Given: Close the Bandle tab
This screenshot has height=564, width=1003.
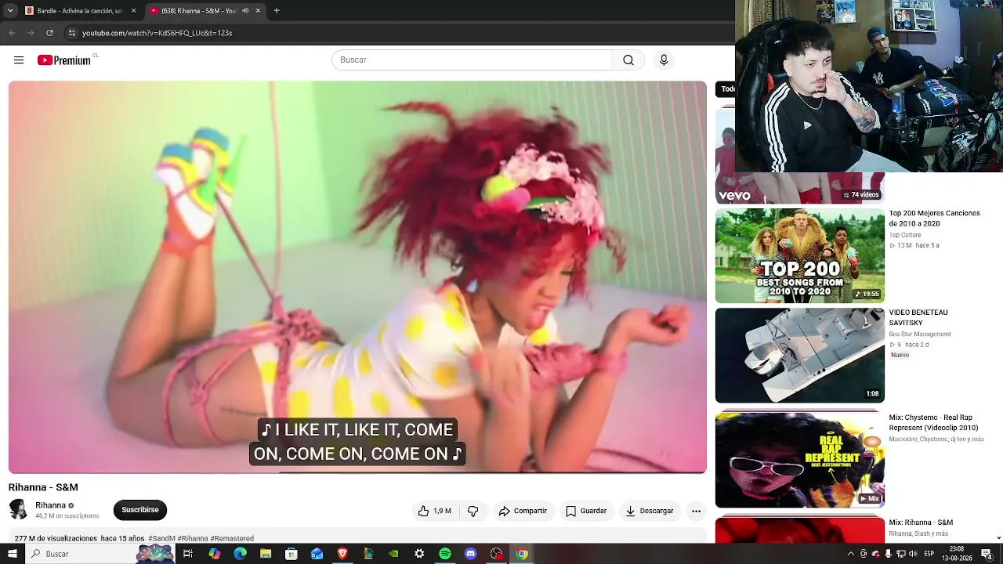Looking at the screenshot, I should [133, 11].
